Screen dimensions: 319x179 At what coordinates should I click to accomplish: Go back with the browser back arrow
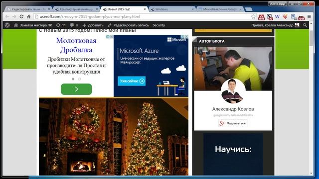(7, 16)
